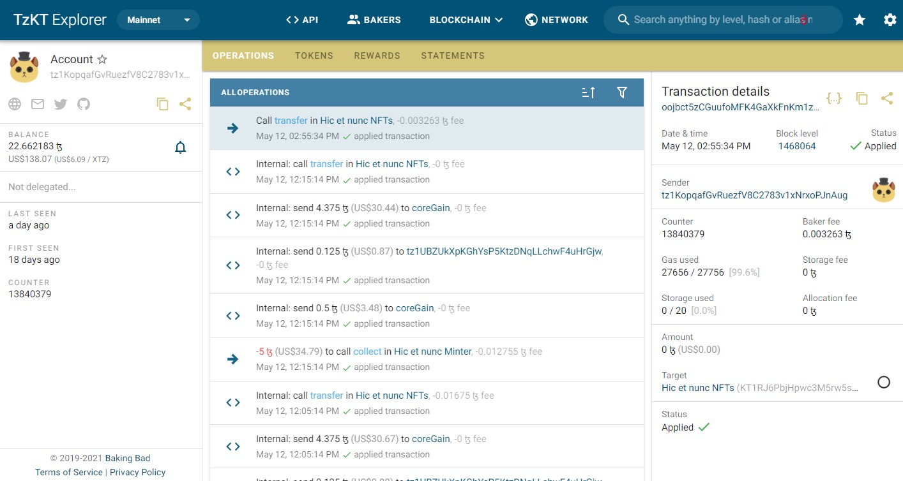Click the magnifier search icon
Screen dimensions: 903x481
tap(624, 20)
